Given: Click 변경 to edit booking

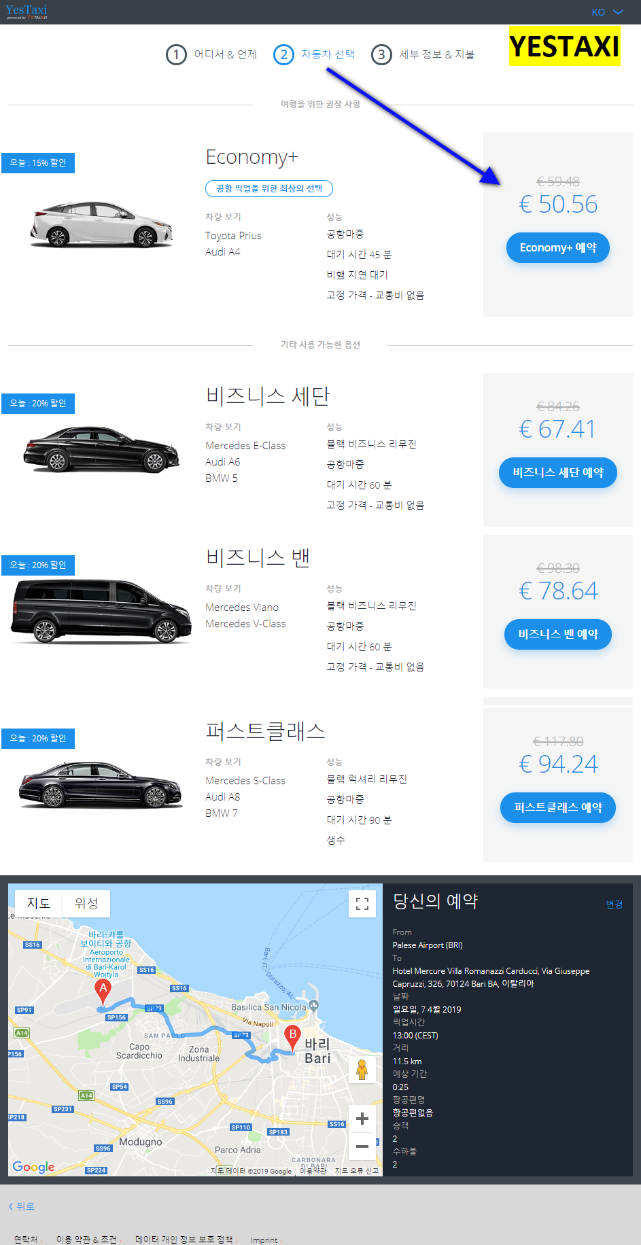Looking at the screenshot, I should coord(614,905).
